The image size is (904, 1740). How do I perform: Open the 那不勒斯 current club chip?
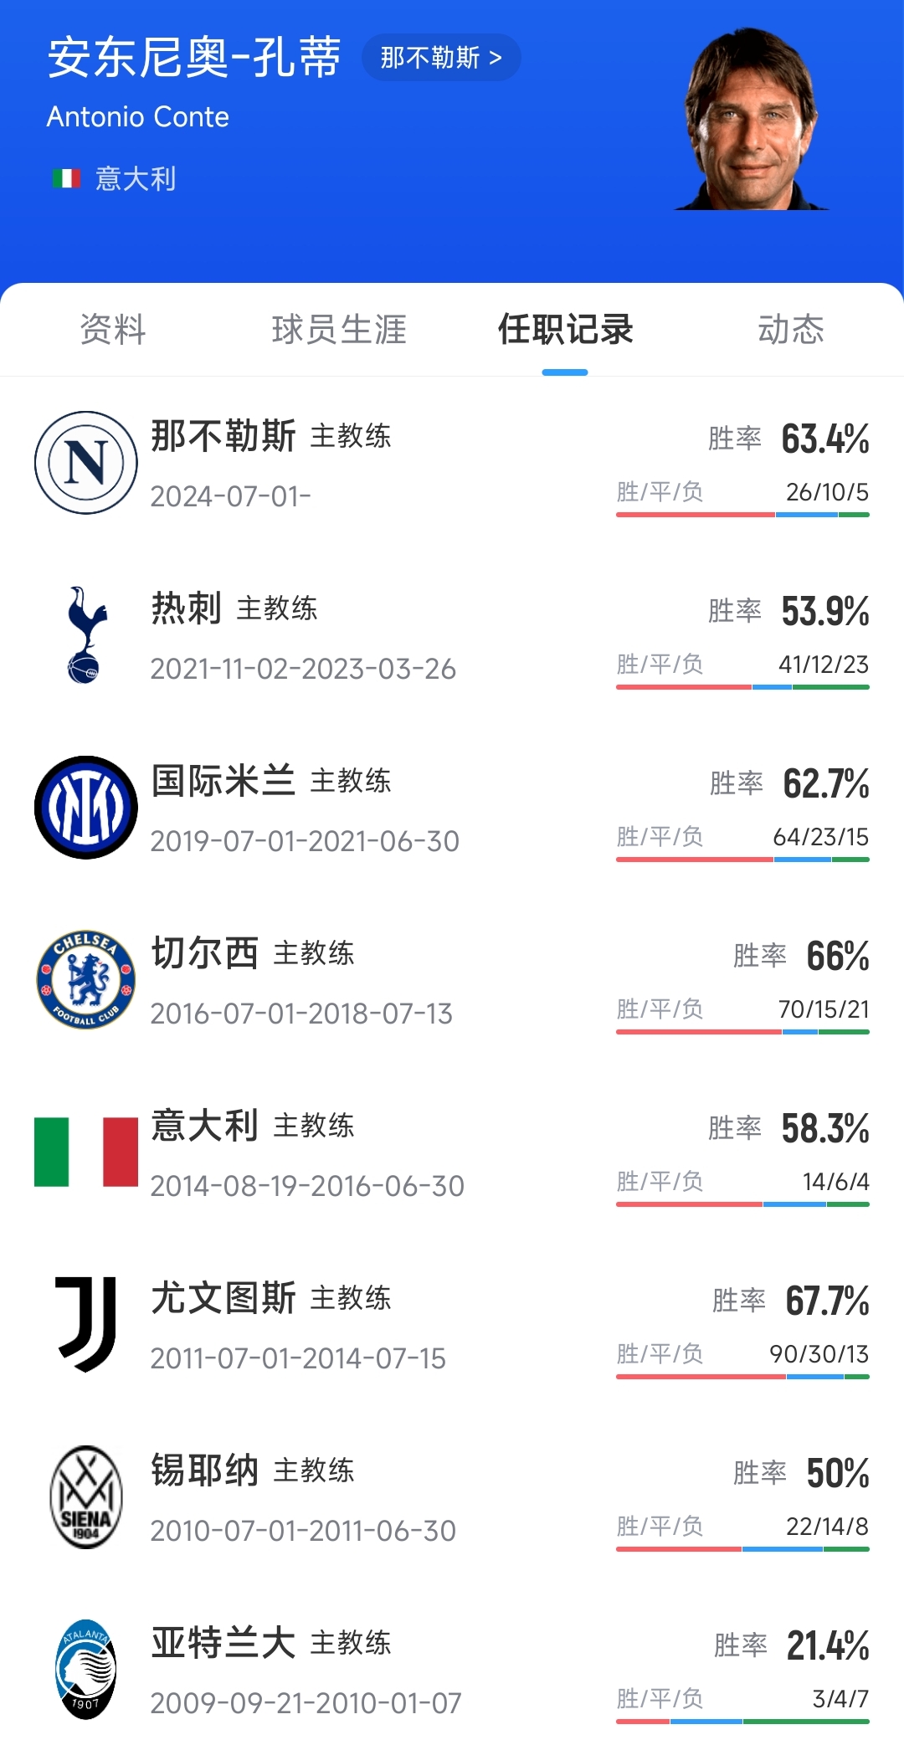pos(441,58)
